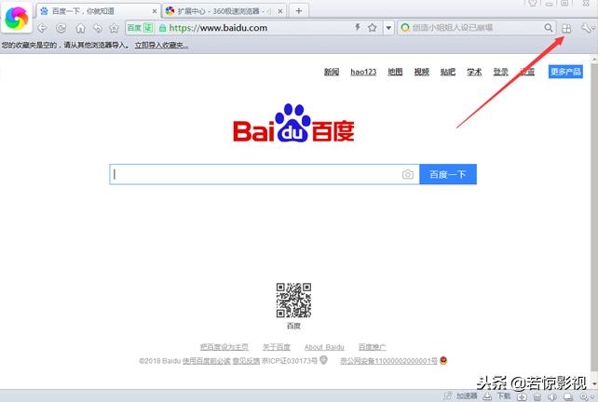Click the Baidu paw favicon on first tab
Screen dimensions: 598x402
(44, 11)
